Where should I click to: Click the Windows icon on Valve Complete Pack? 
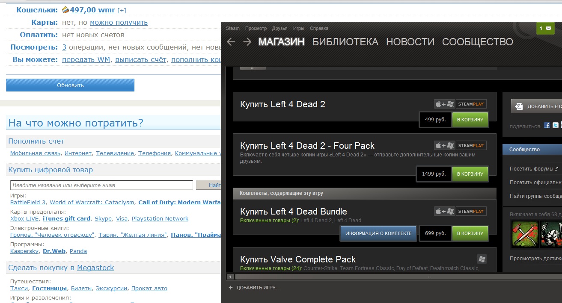point(482,259)
